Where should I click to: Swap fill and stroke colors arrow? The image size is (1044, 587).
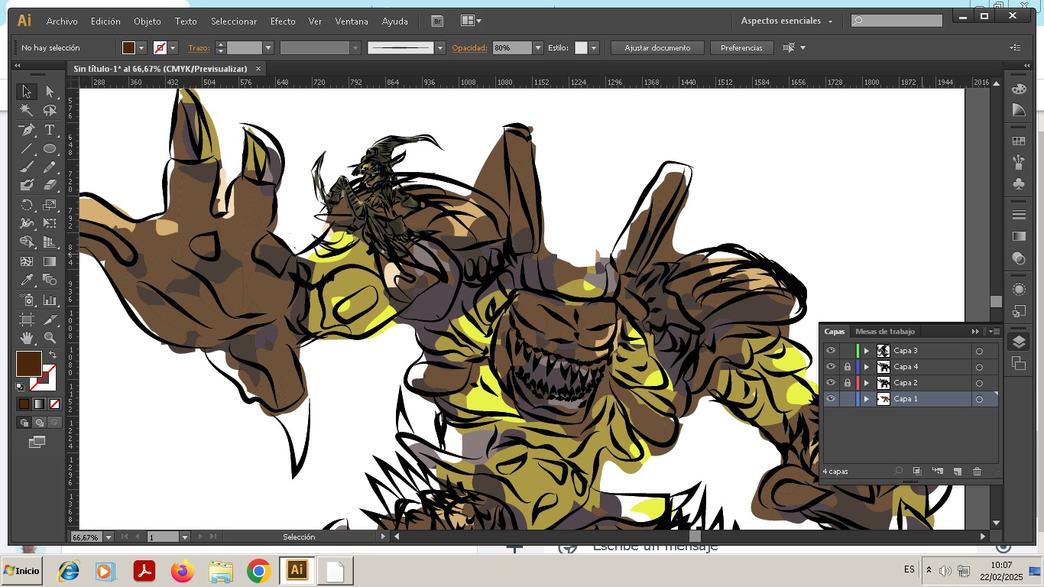53,355
